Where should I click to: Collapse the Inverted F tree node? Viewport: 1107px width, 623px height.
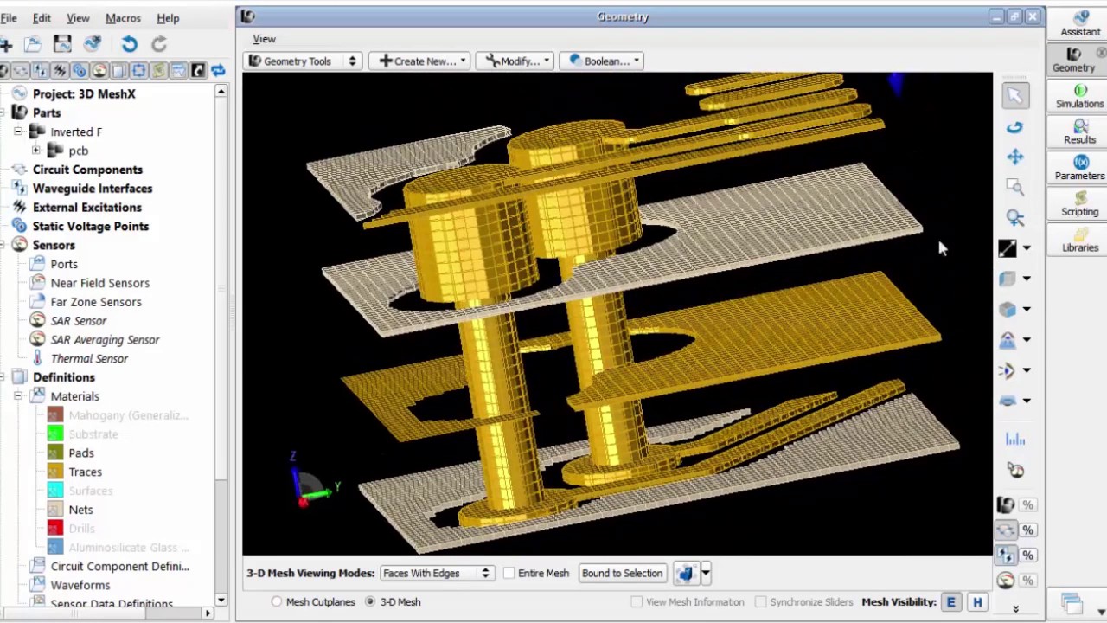click(18, 132)
